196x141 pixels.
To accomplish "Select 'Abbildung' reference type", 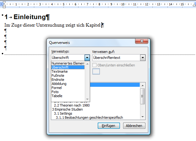I will [68, 84].
